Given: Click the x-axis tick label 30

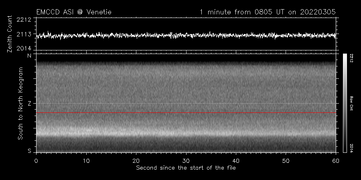Looking at the screenshot, I should [x=186, y=161].
